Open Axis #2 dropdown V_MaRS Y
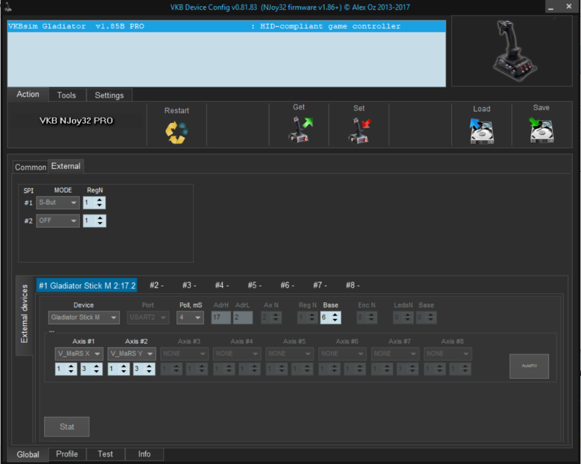 132,354
